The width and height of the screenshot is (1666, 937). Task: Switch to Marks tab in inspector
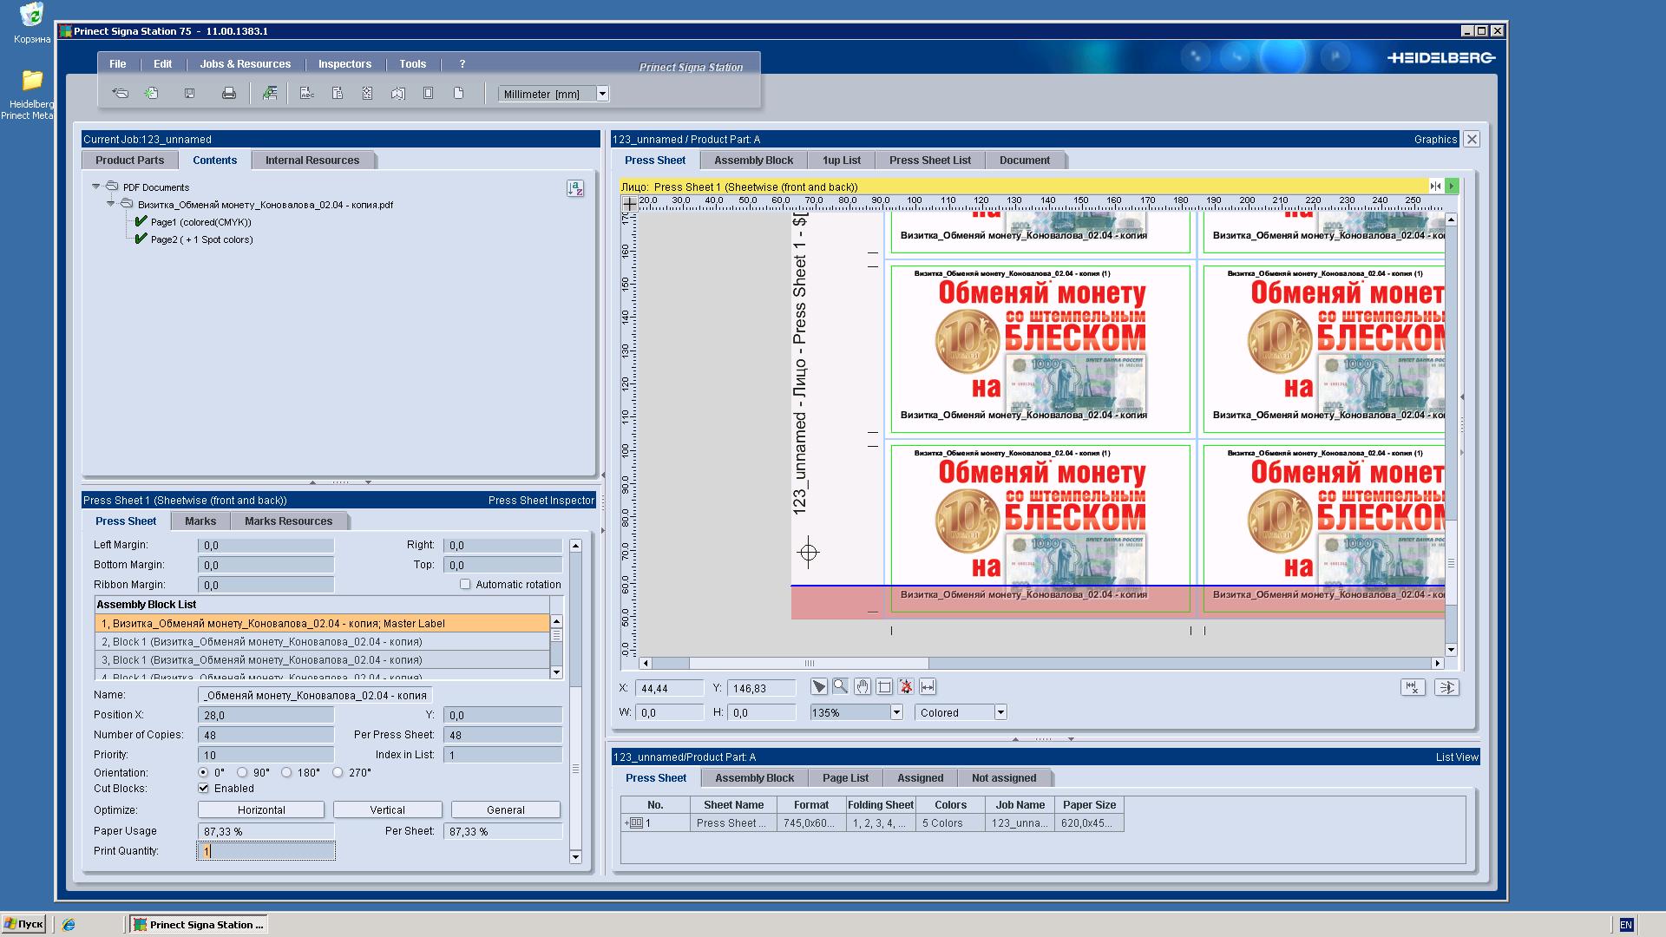200,521
